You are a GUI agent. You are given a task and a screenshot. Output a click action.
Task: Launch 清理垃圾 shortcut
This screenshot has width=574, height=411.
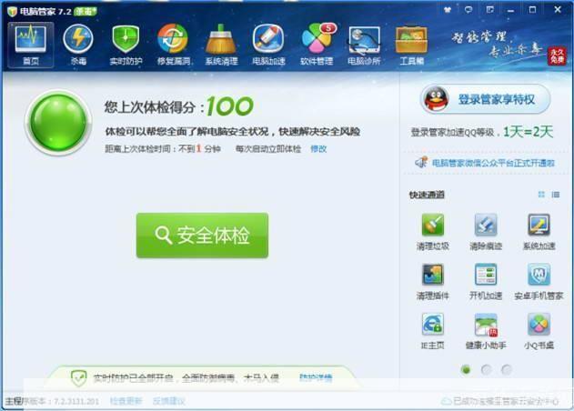pyautogui.click(x=433, y=232)
